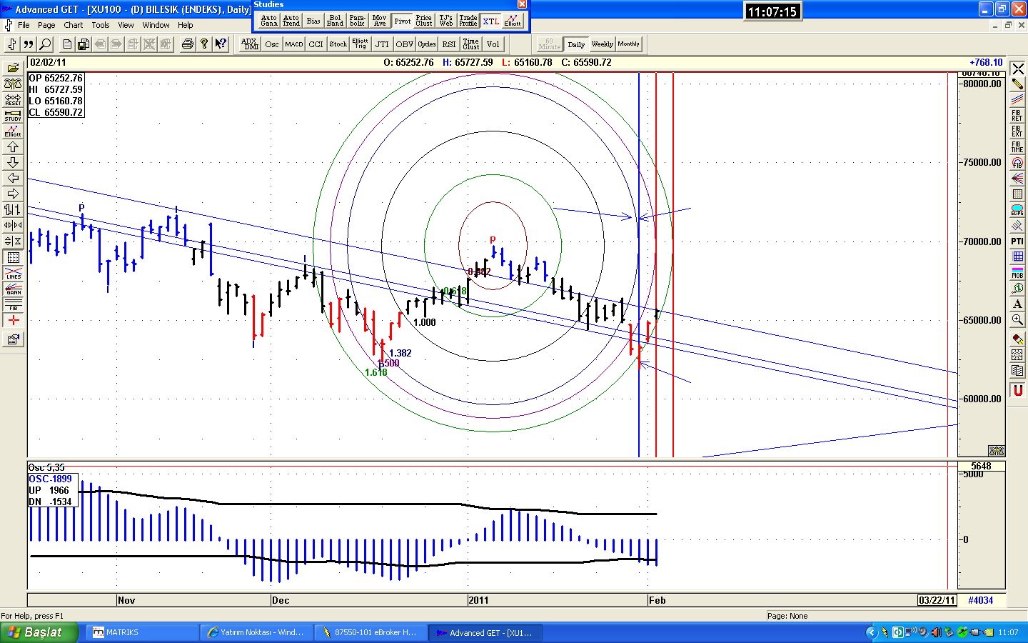
Task: Click the 03/22/11 date field
Action: click(937, 600)
